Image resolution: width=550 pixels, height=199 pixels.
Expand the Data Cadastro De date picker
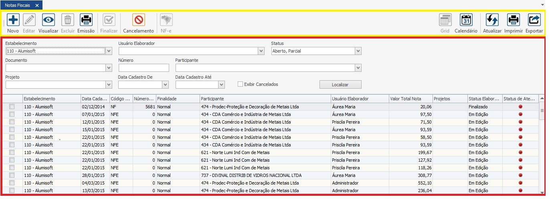(165, 85)
